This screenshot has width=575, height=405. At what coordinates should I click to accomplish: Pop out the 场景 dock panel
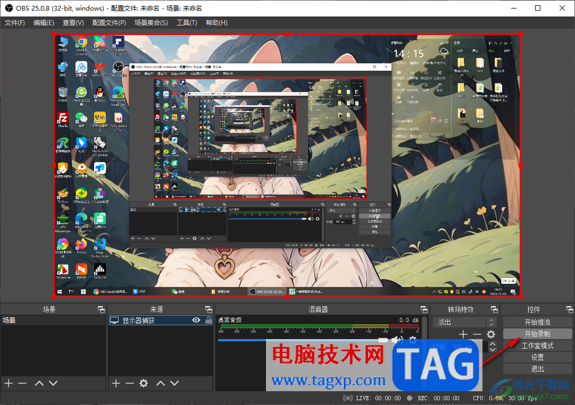coord(101,309)
